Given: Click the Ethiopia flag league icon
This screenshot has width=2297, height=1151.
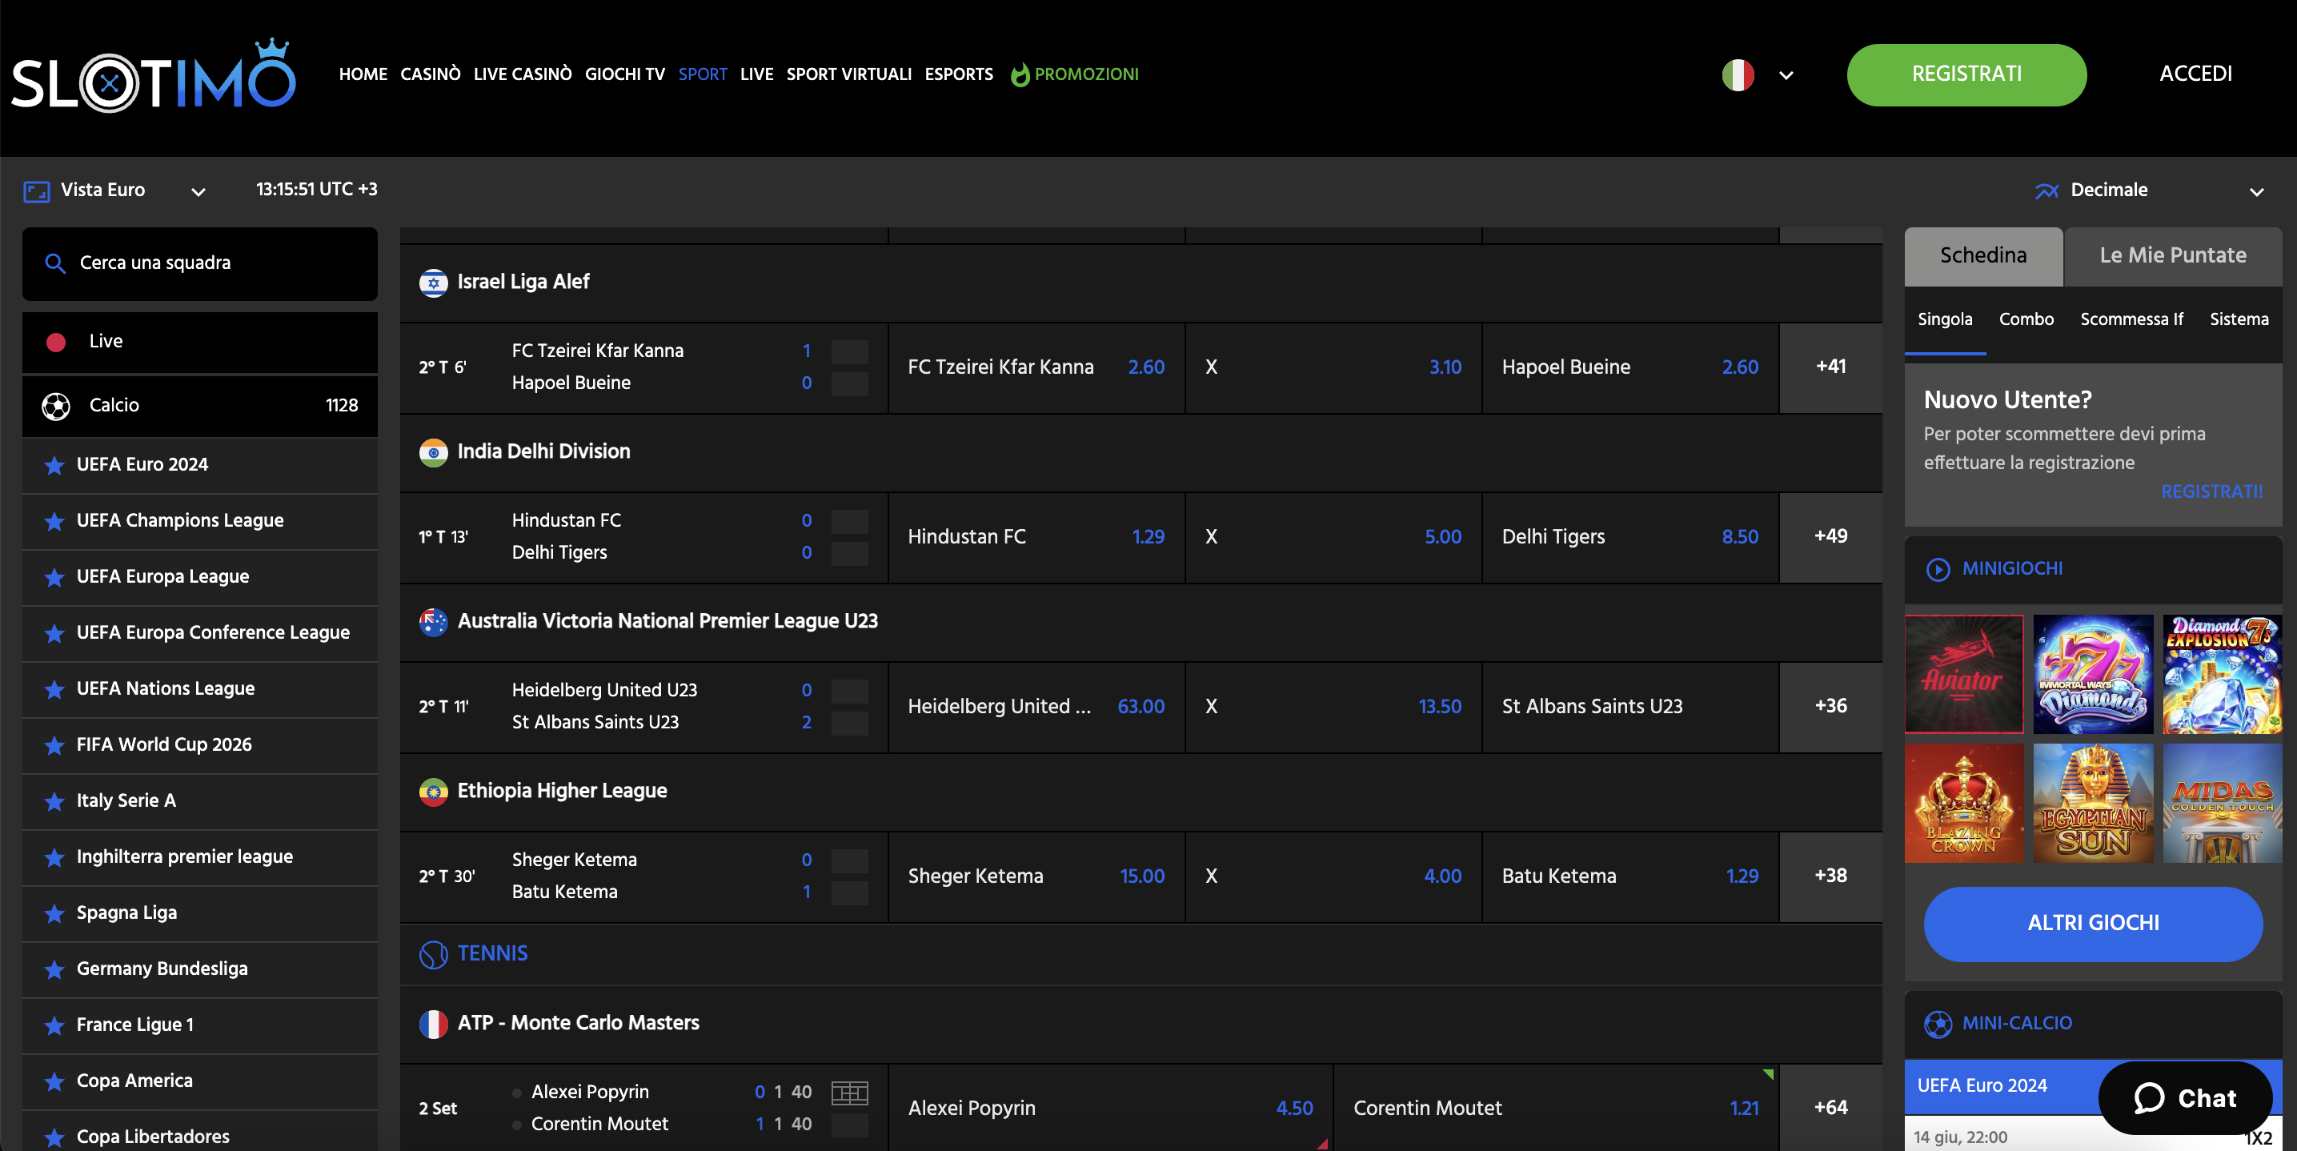Looking at the screenshot, I should pos(433,792).
